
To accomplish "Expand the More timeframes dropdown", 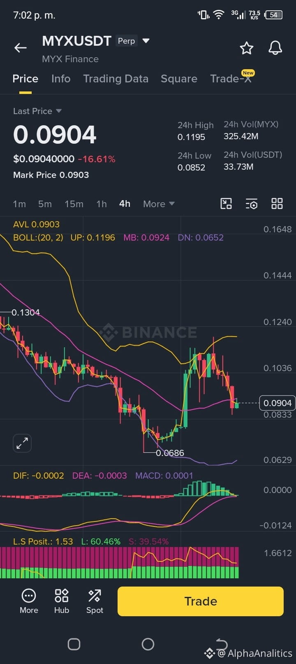I will click(x=159, y=204).
